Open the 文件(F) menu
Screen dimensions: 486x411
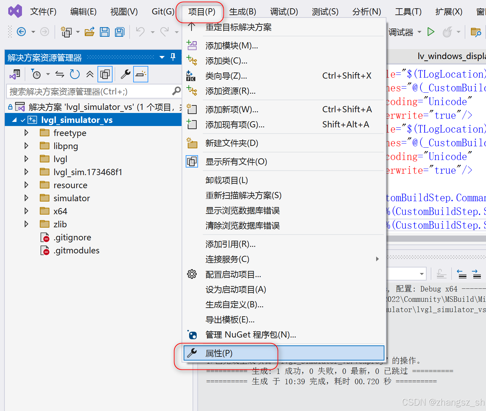pos(43,12)
